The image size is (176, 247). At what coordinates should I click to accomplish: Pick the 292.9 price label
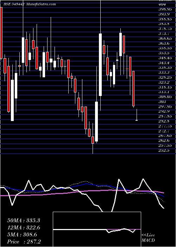pos(164,112)
